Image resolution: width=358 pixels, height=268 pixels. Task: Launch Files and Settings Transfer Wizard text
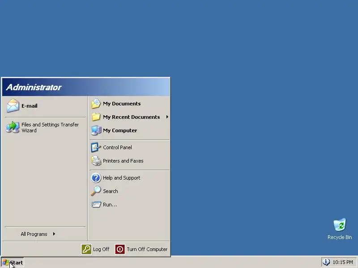50,128
